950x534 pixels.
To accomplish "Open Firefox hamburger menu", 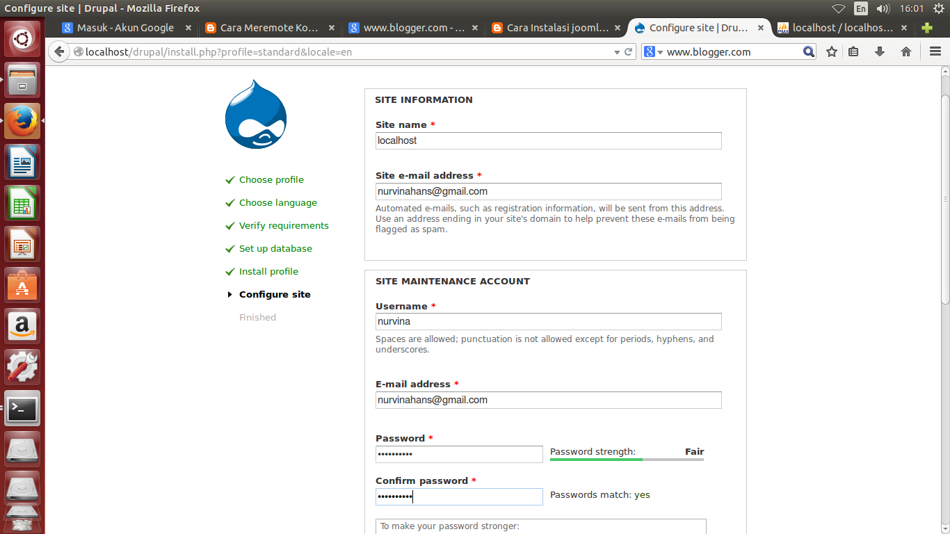I will [935, 51].
